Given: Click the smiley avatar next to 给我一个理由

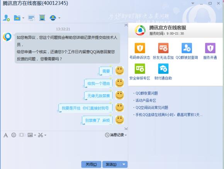Looking at the screenshot, I should pos(120,83).
